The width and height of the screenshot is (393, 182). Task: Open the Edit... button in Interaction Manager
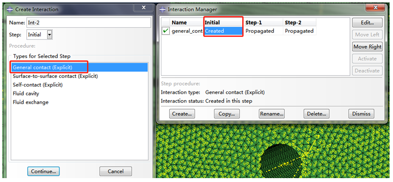367,22
